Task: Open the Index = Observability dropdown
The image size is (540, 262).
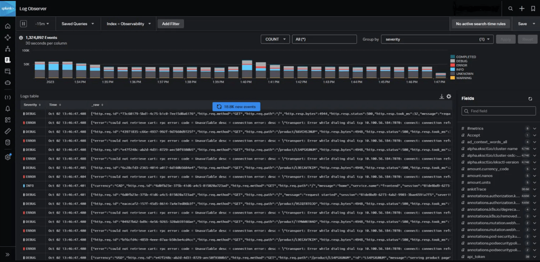Action: [129, 24]
